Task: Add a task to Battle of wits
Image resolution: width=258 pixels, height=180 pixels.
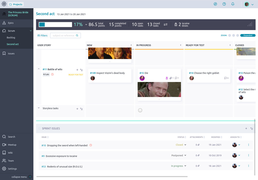Action: tap(77, 70)
